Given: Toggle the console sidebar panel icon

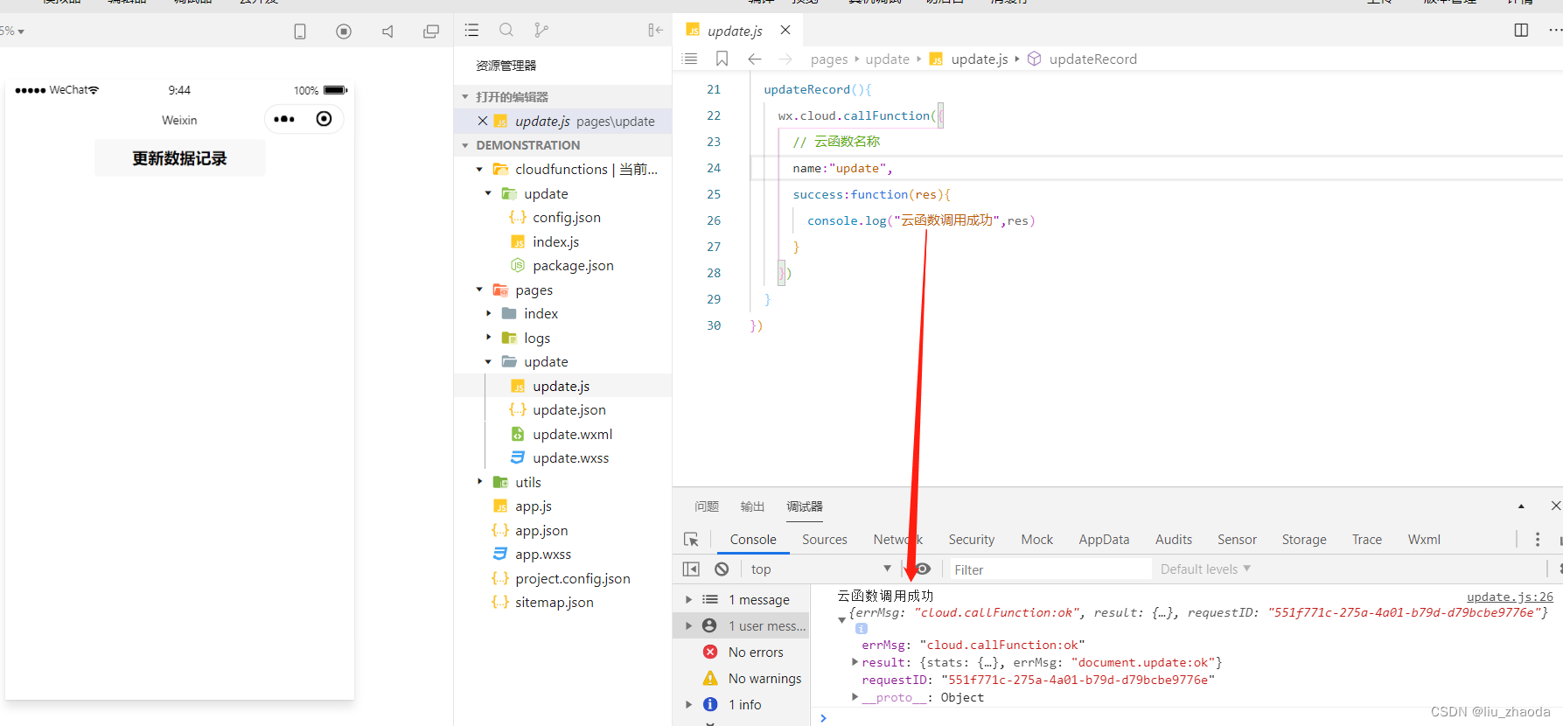Looking at the screenshot, I should coord(691,569).
